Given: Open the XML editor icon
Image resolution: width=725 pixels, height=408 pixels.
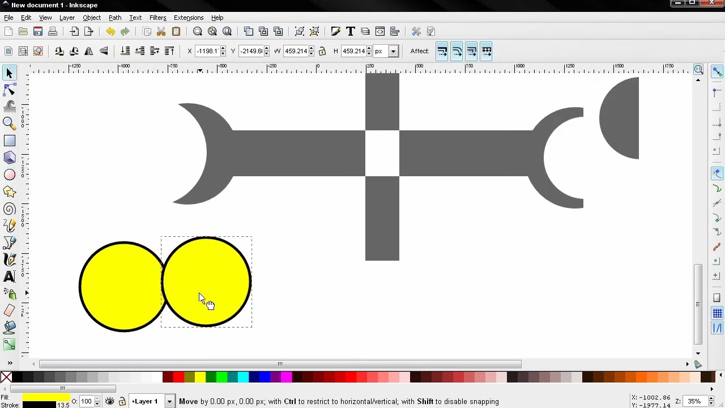Looking at the screenshot, I should point(380,31).
